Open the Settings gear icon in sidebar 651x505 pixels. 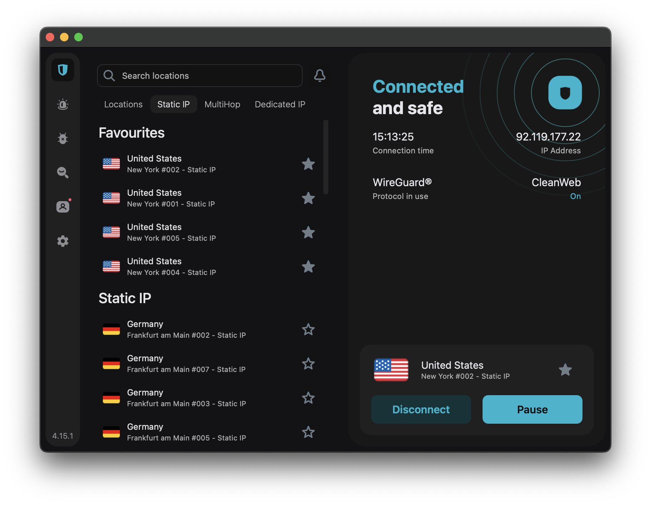[x=63, y=241]
